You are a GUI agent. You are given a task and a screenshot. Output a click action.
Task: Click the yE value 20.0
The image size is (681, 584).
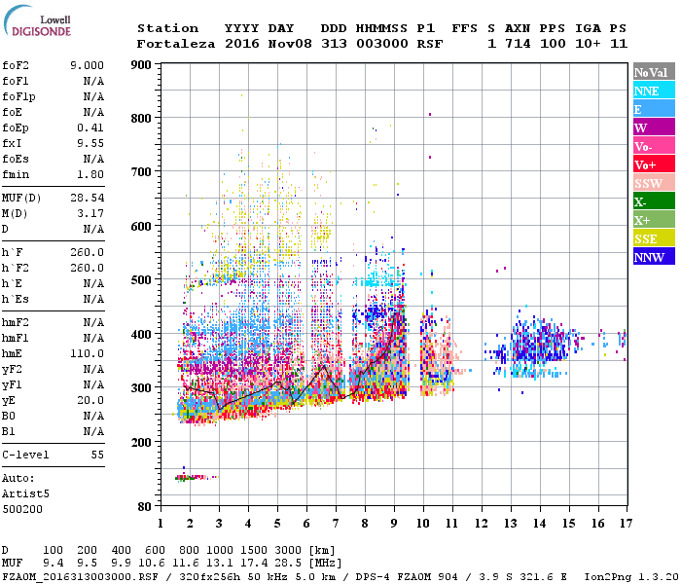click(x=90, y=401)
